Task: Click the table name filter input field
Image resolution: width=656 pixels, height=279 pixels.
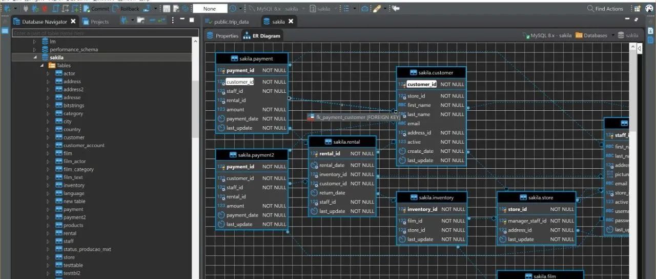Action: point(105,33)
